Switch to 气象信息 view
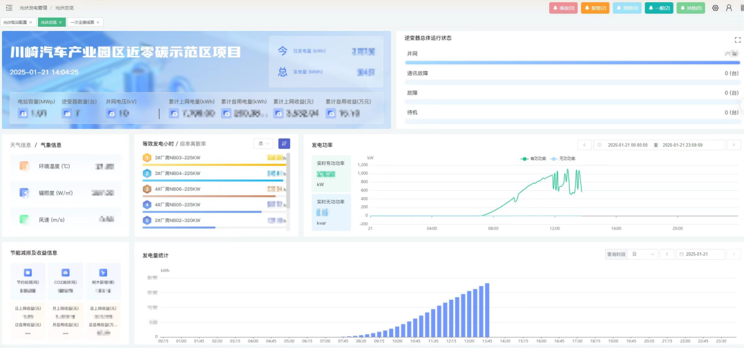 click(x=51, y=145)
